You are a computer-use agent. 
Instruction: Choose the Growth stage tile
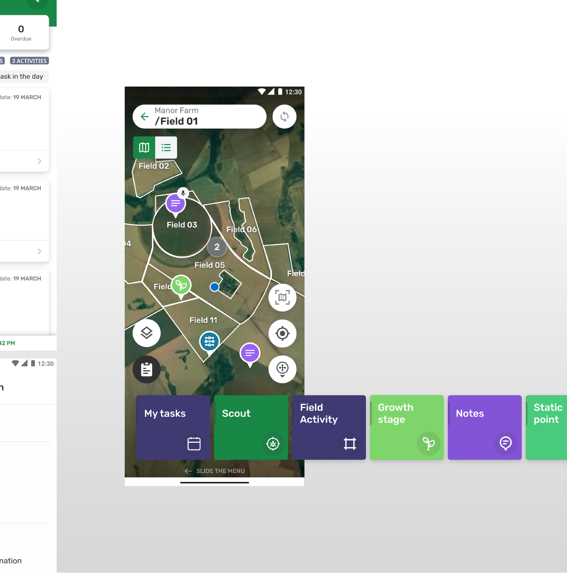pyautogui.click(x=406, y=427)
